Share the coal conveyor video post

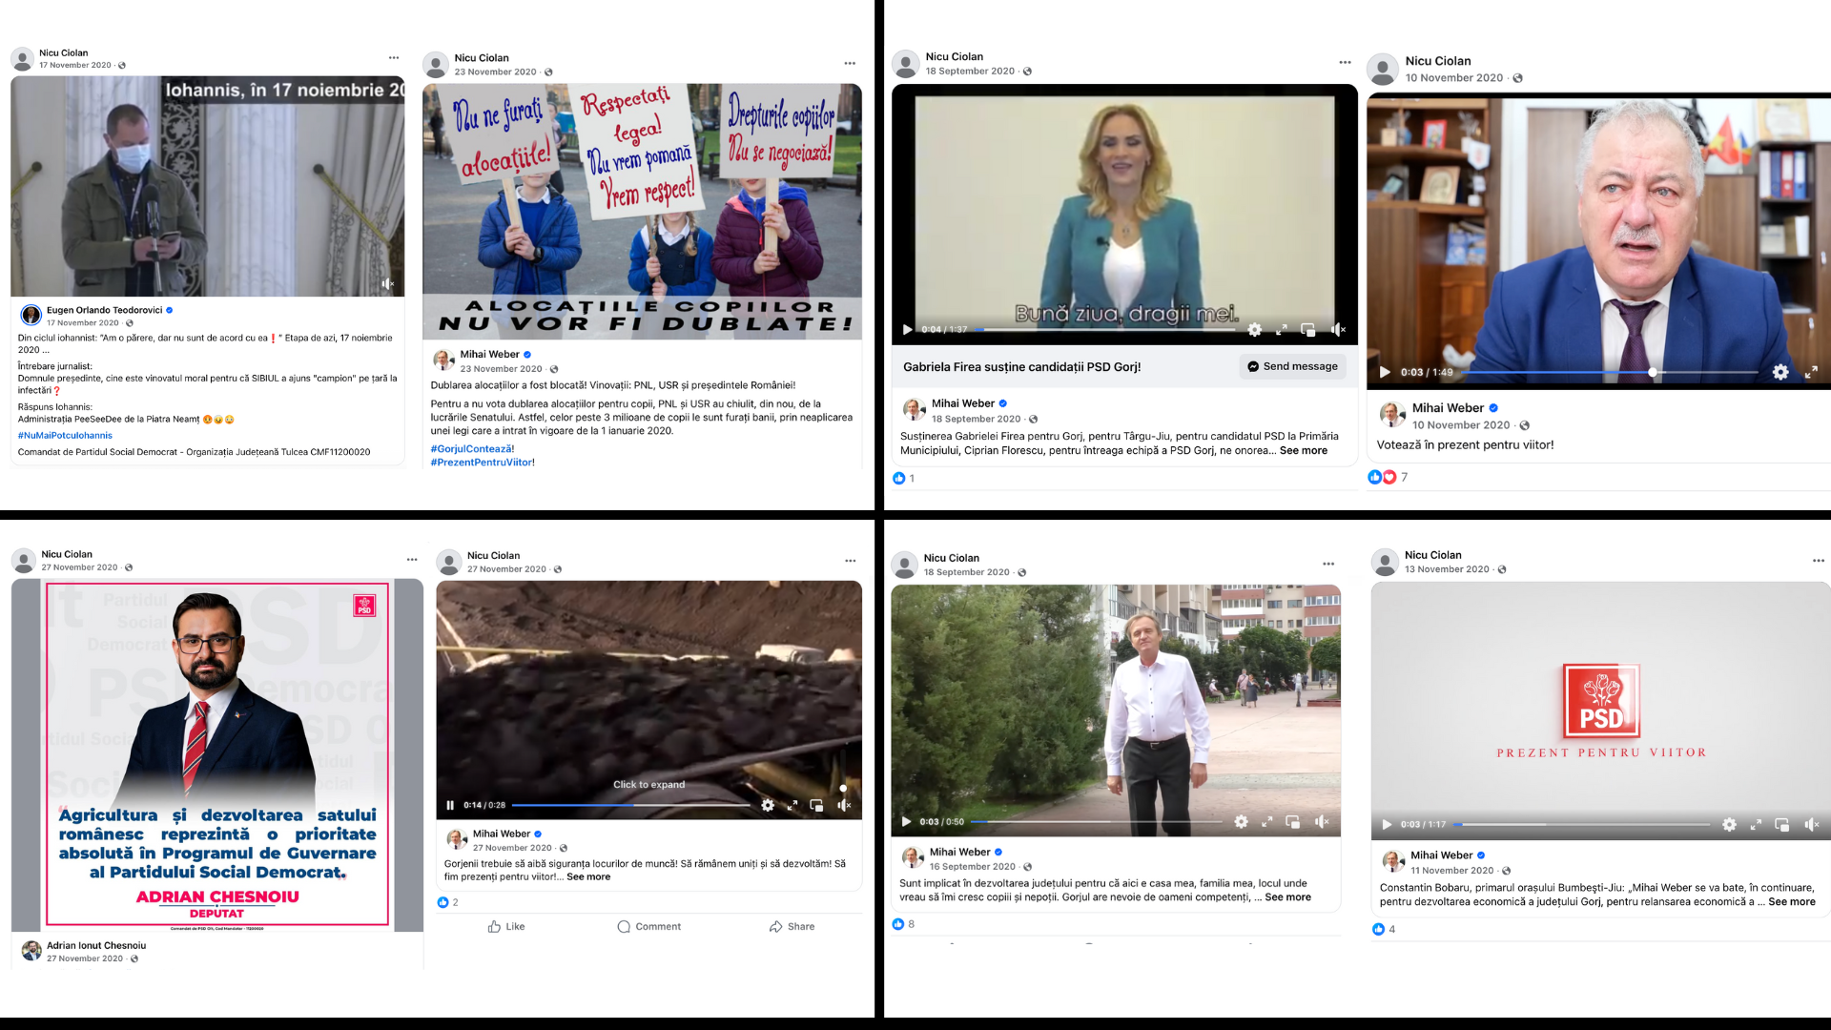[792, 926]
